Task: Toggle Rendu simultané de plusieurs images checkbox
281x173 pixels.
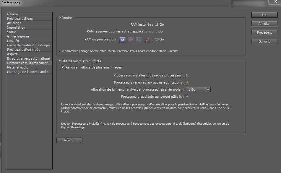Action: click(x=63, y=67)
